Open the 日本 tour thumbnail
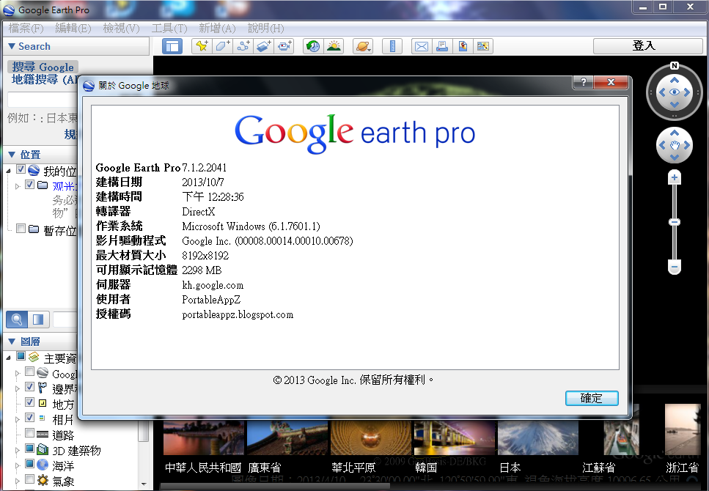Screen dimensions: 709x491 tap(538, 438)
